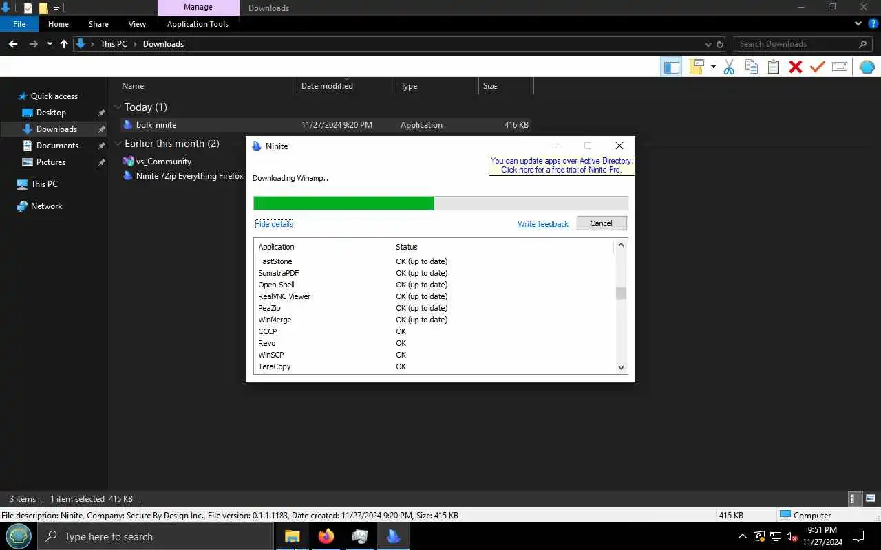Screen dimensions: 881x550
Task: Go back using the back arrow
Action: pos(12,44)
